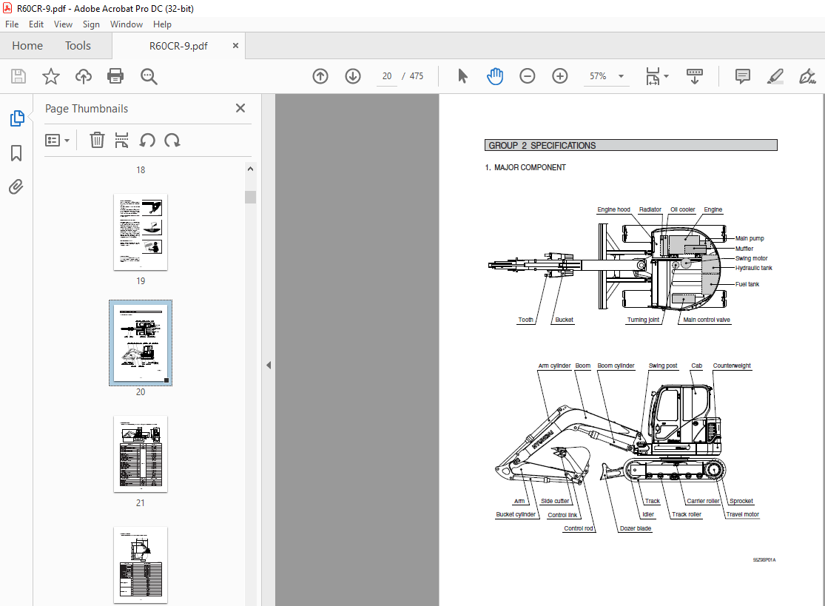Click the 'Fuel tank' label
The width and height of the screenshot is (825, 606).
[747, 284]
